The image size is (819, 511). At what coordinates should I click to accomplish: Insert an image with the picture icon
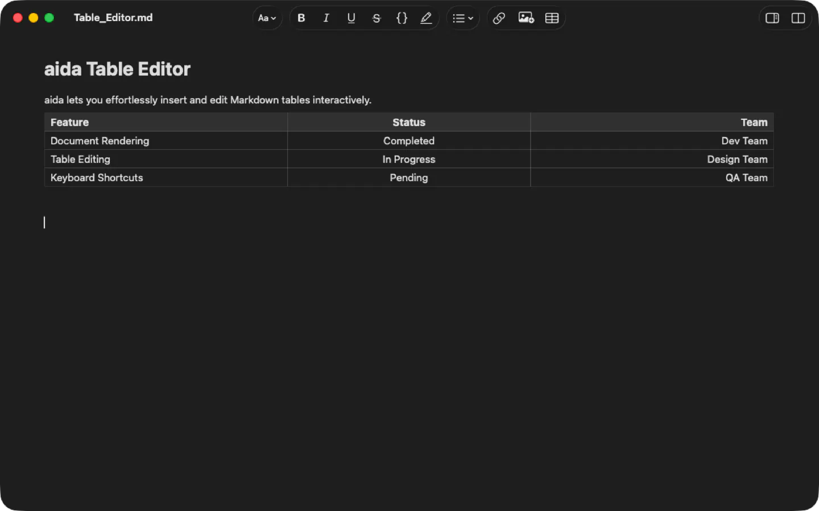click(x=526, y=18)
